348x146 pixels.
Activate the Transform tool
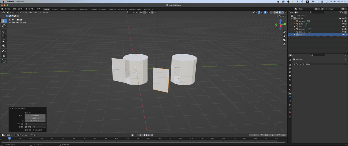coord(4,45)
